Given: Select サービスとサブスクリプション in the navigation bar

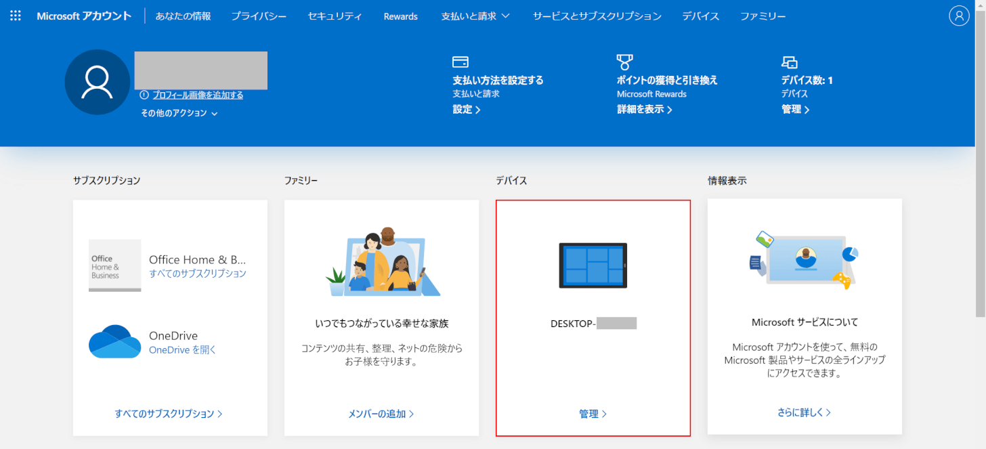Looking at the screenshot, I should click(x=597, y=16).
